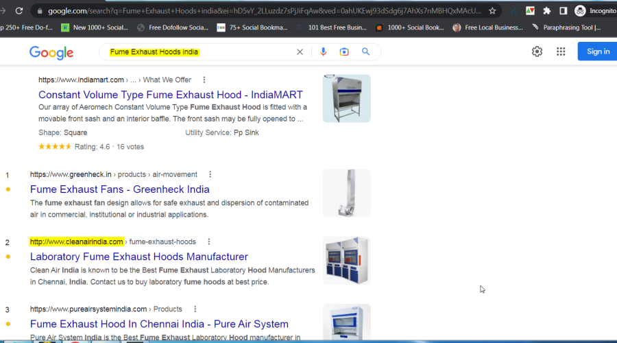Reload the page

[x=19, y=11]
